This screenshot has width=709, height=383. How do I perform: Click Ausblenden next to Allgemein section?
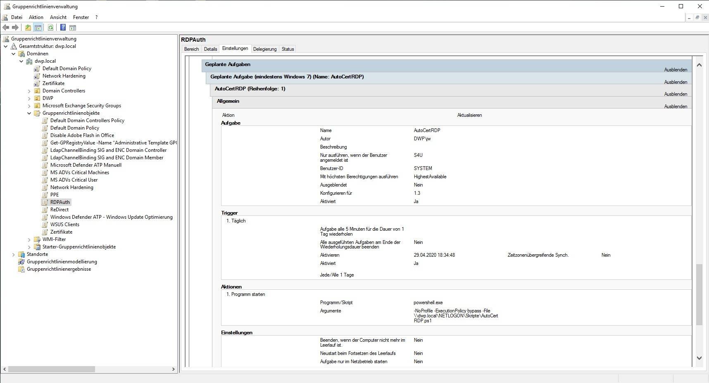click(676, 106)
